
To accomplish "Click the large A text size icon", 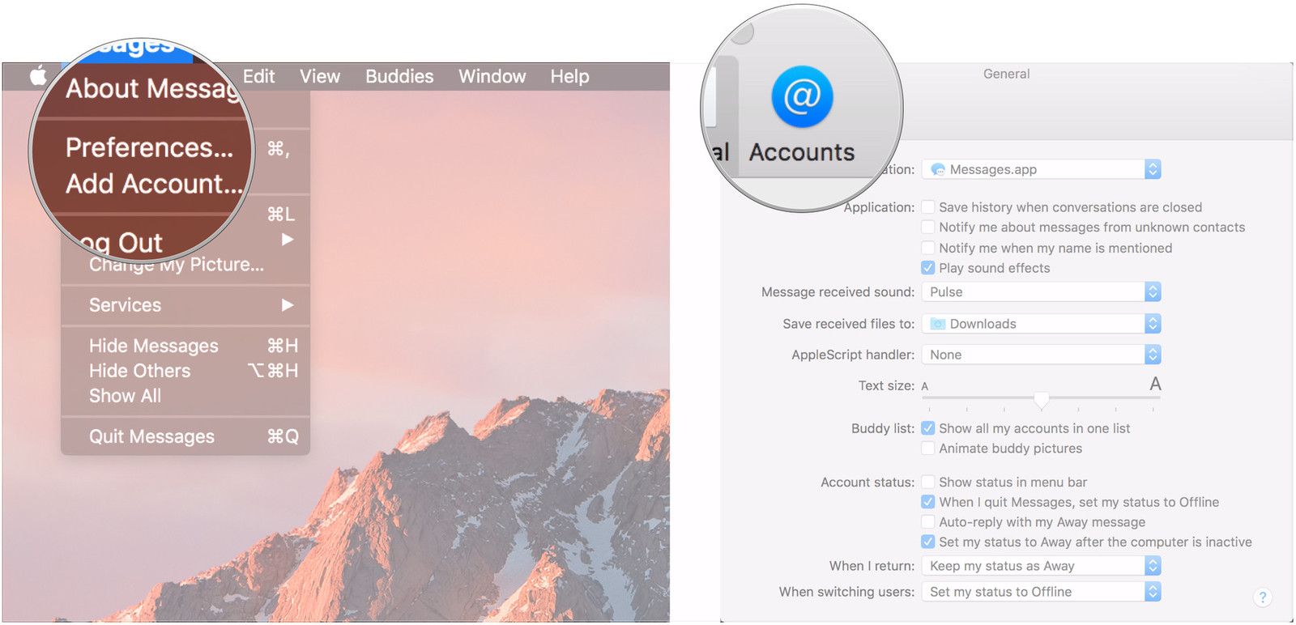I will [x=1155, y=385].
